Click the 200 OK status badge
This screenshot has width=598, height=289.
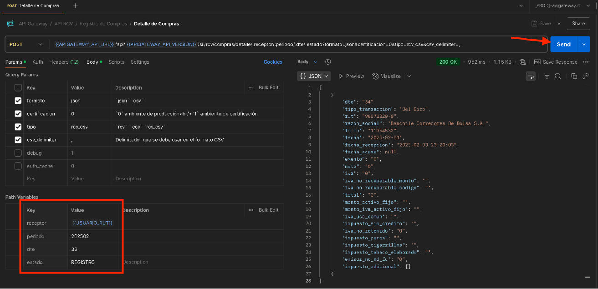tap(447, 62)
